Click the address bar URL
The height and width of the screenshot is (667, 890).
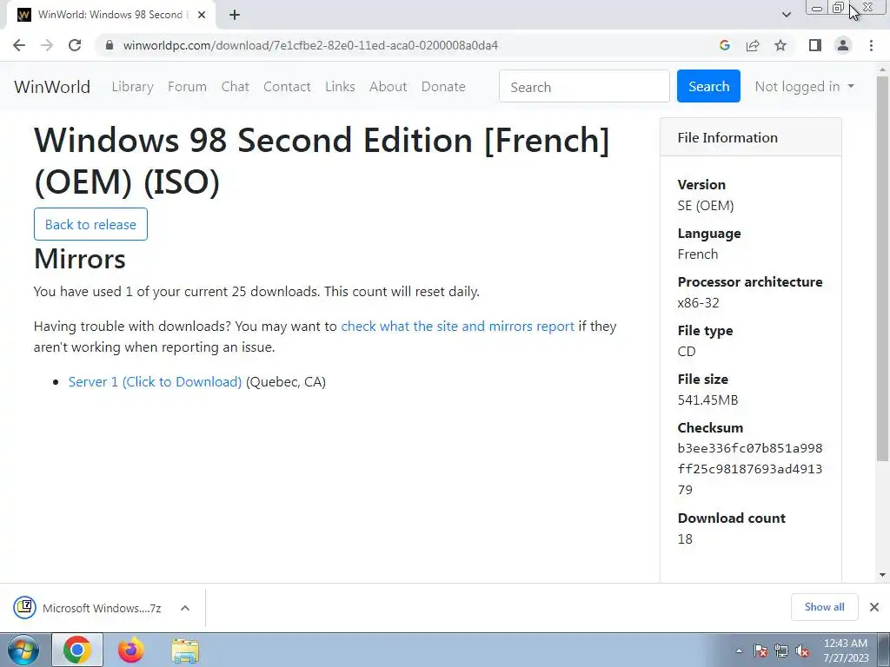click(x=310, y=45)
